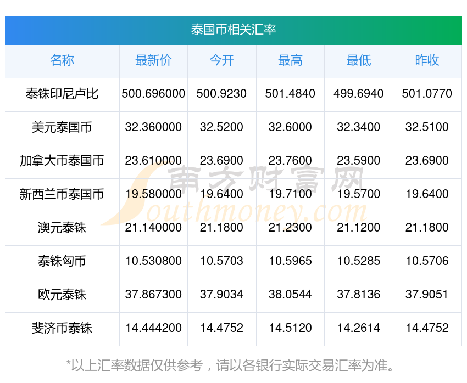The image size is (467, 383).
Task: Click the 加拿大币泰国币 row name
Action: 62,161
